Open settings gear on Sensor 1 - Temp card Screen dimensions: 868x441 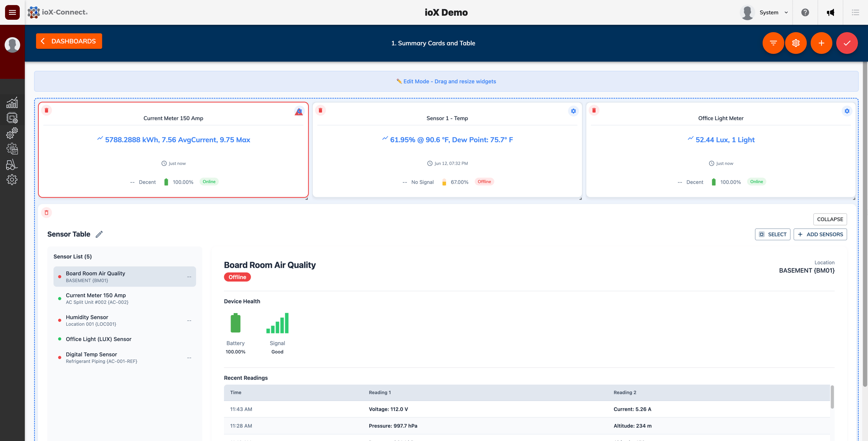click(573, 111)
